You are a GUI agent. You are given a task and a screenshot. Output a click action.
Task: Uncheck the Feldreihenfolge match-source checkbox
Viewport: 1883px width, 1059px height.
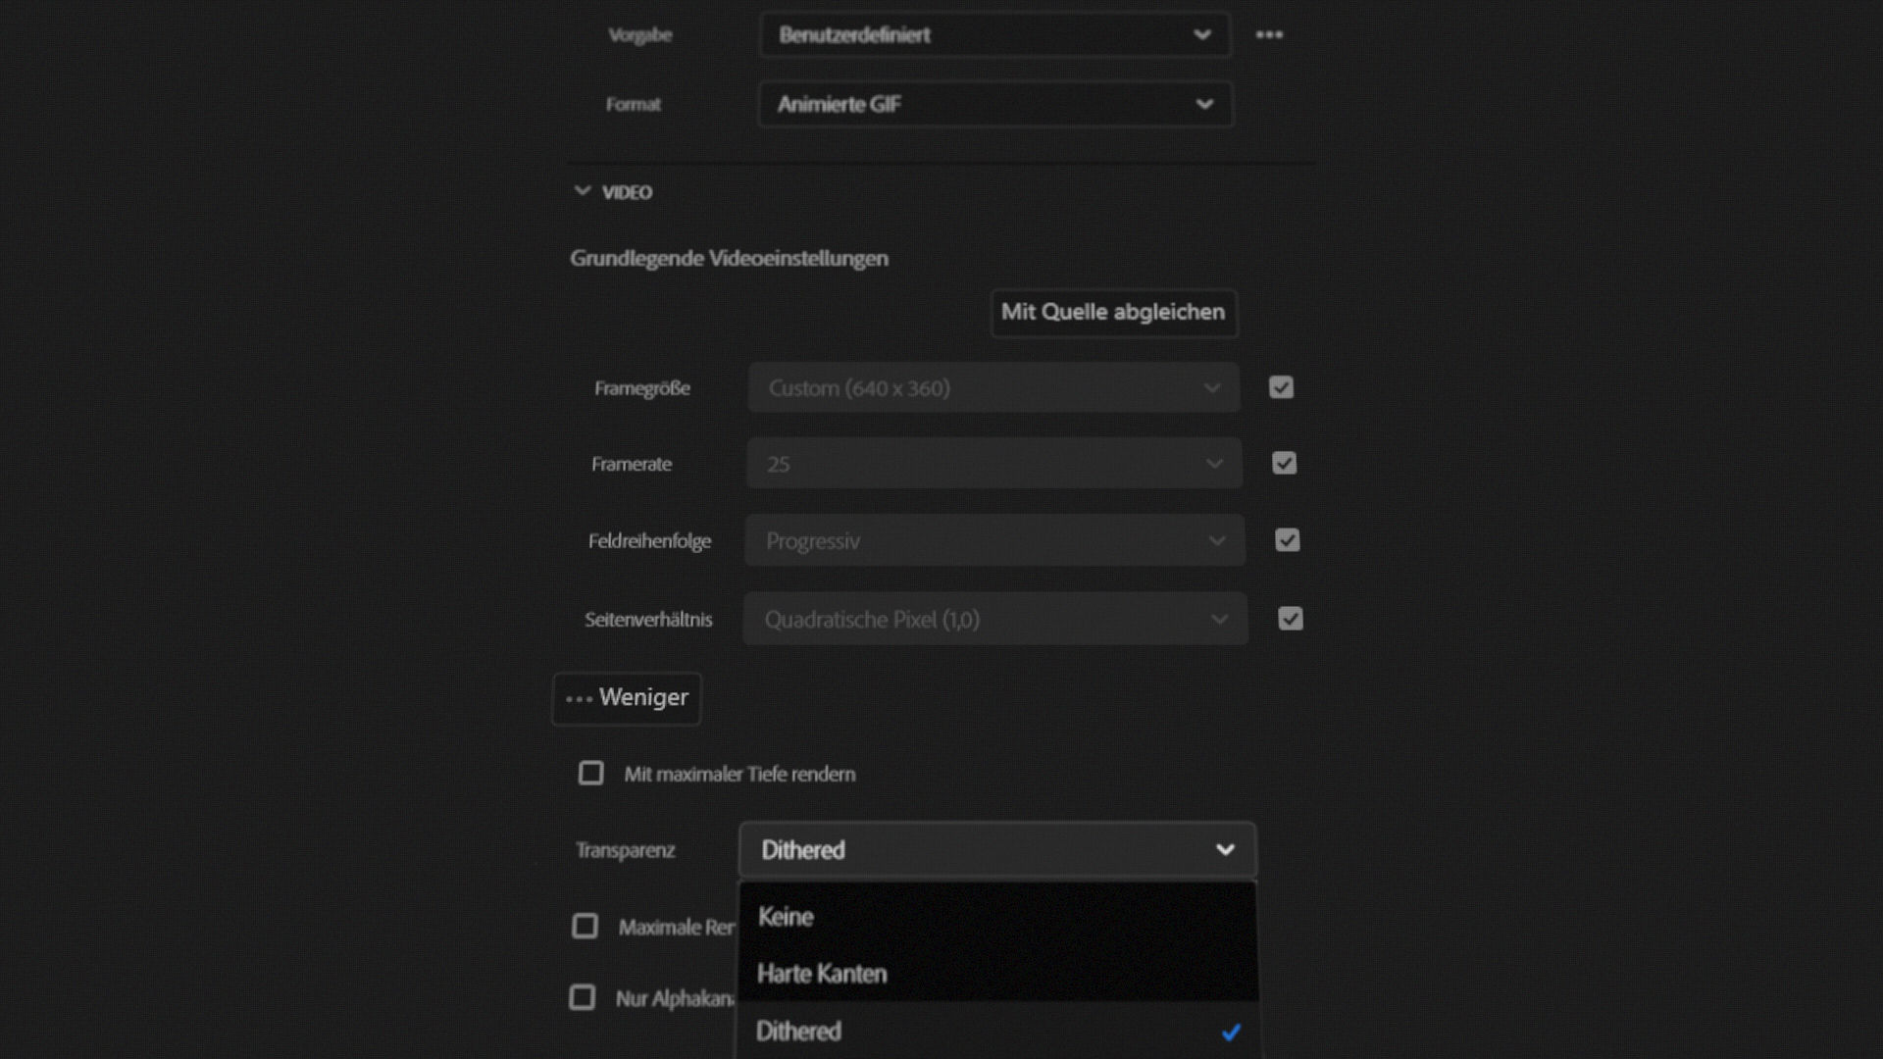(x=1287, y=540)
